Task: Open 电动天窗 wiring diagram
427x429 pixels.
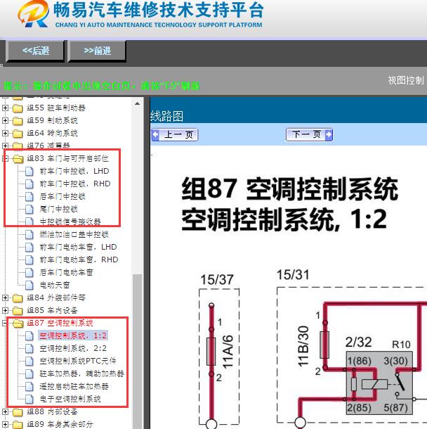Action: [55, 285]
